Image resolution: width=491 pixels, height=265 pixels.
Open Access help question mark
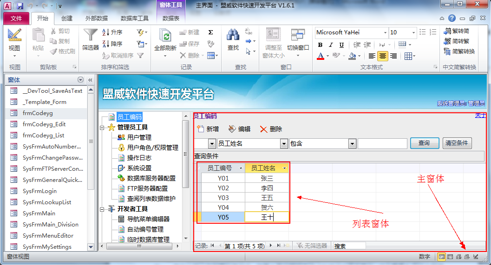point(452,18)
